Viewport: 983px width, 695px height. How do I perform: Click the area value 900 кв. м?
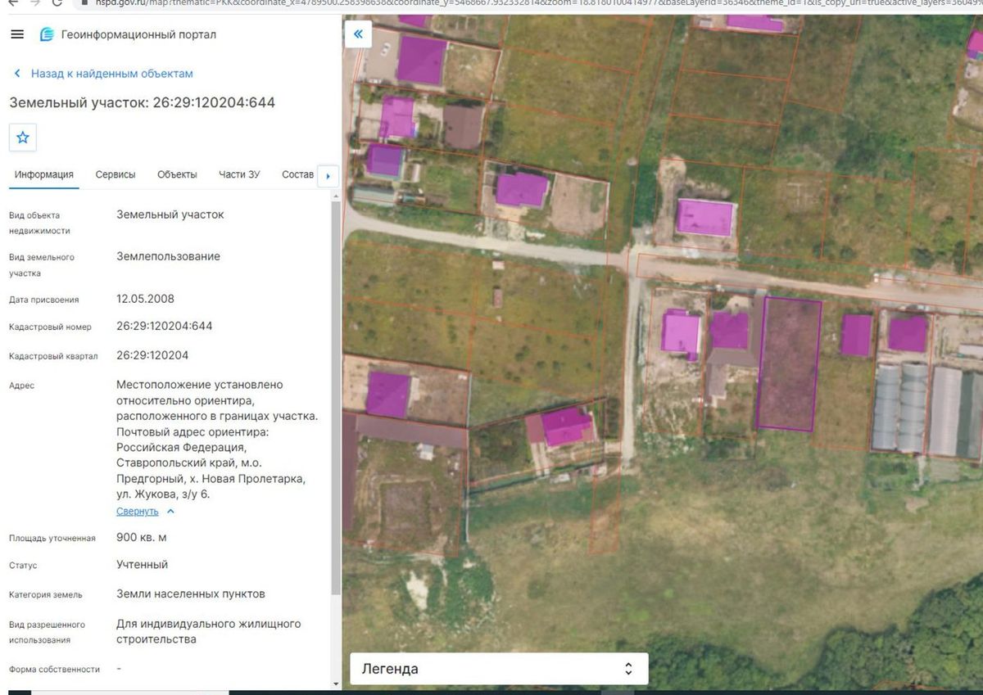coord(141,538)
